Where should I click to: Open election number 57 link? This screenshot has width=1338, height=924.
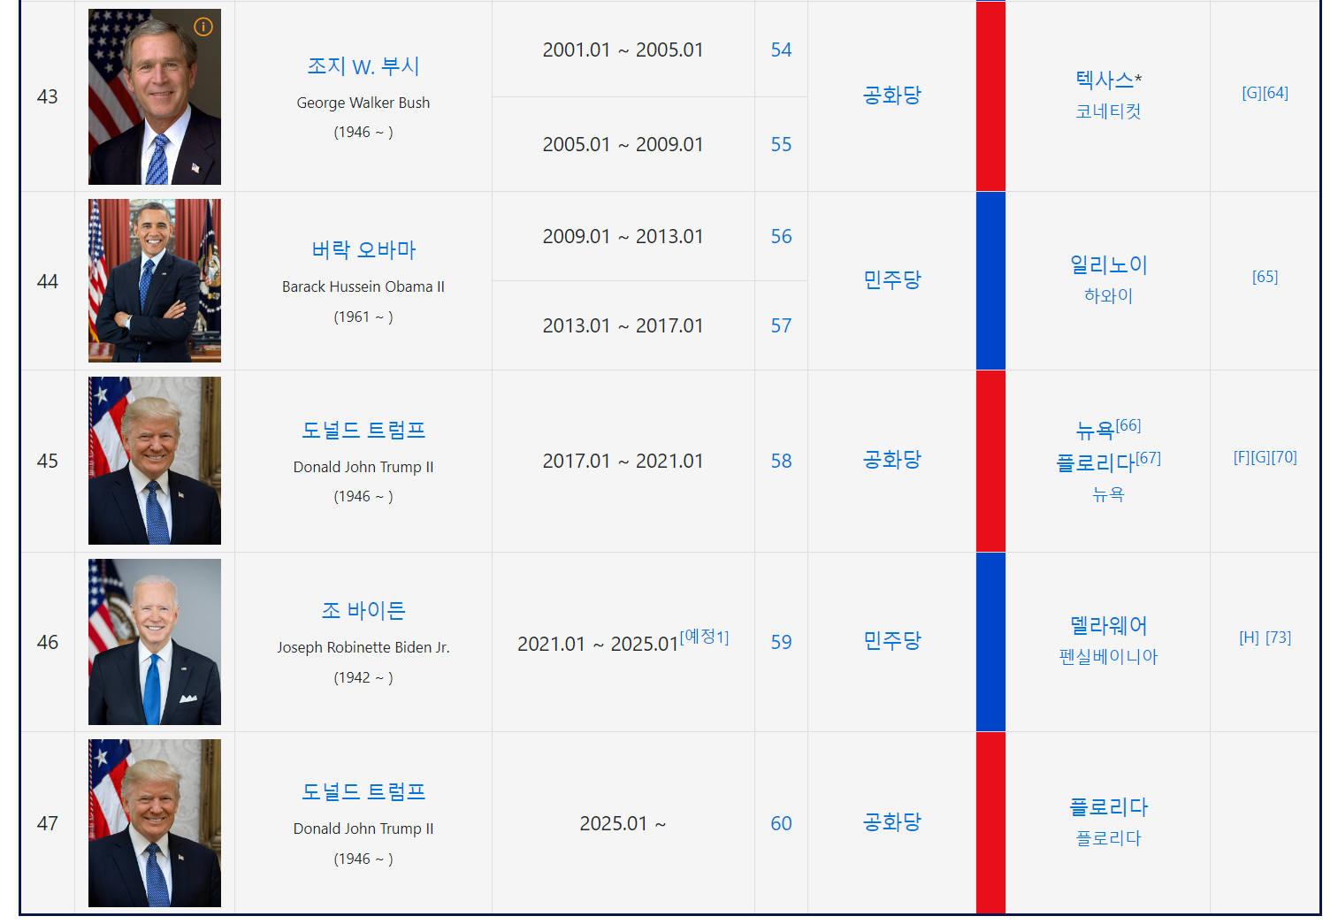[781, 326]
